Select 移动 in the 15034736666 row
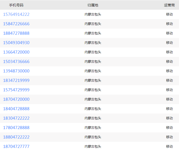This screenshot has height=151, width=179. [x=169, y=61]
